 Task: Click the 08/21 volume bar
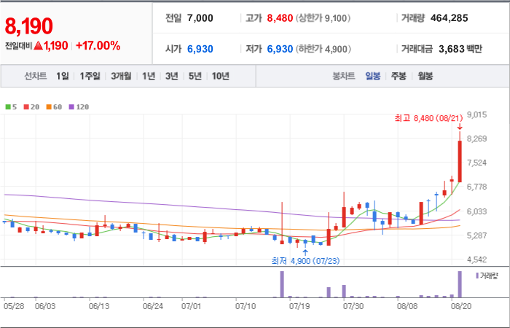(x=460, y=284)
